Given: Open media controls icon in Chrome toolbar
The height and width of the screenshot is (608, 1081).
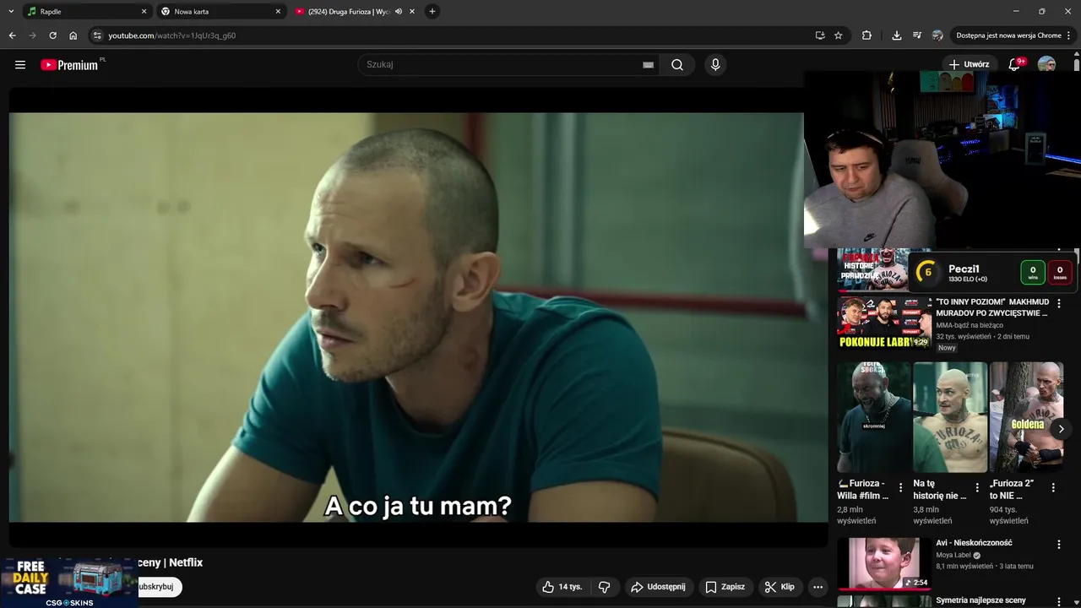Looking at the screenshot, I should (917, 35).
